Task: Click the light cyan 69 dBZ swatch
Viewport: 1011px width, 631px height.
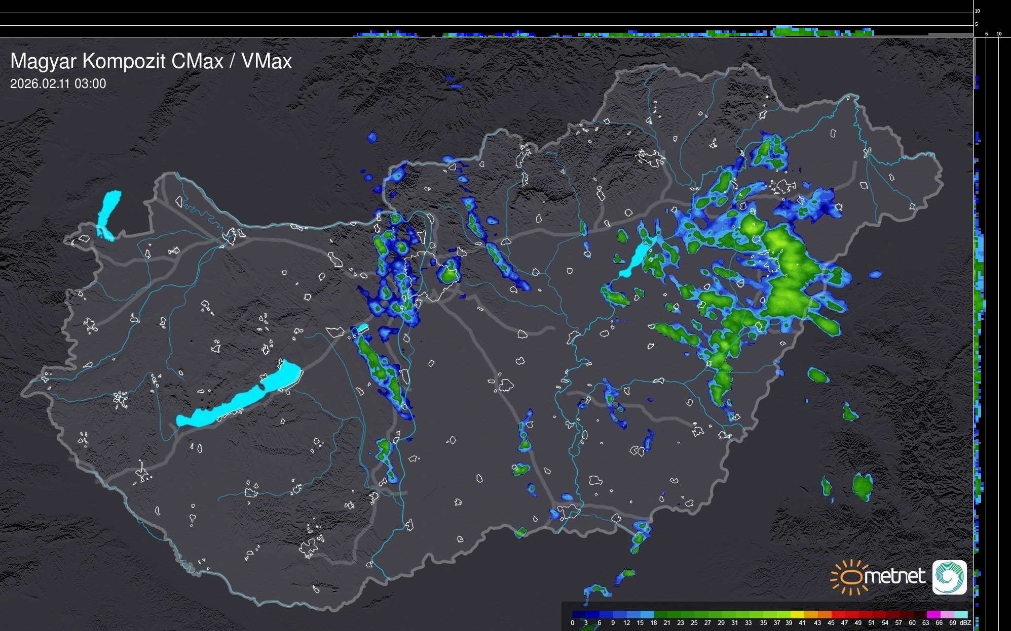Action: pos(961,614)
